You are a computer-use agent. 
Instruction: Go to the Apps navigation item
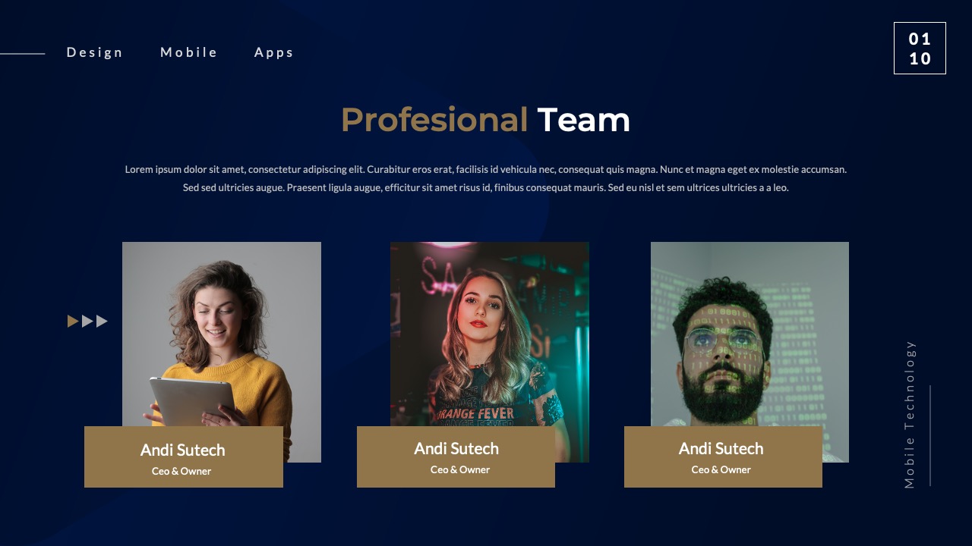(x=274, y=52)
